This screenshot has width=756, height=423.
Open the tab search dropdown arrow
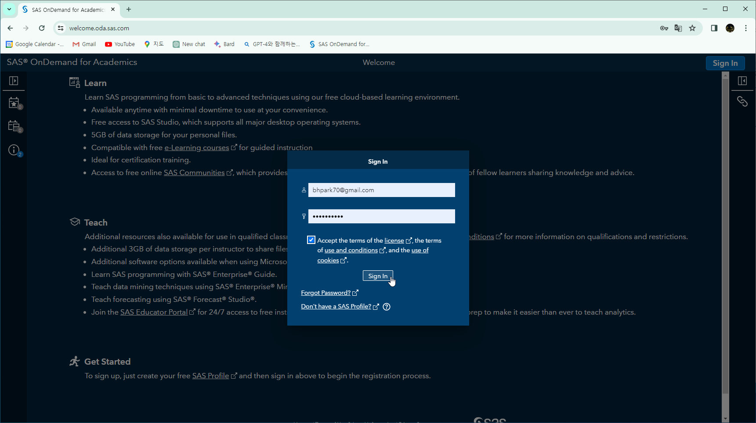(9, 9)
